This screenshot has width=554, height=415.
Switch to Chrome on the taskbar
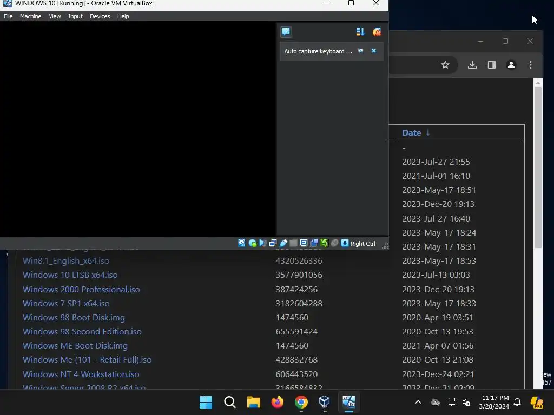[x=301, y=402]
